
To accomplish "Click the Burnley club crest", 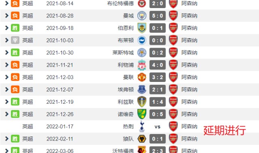I will coord(142,28).
